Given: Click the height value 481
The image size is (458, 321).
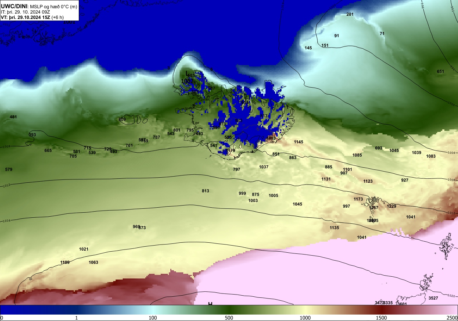Looking at the screenshot, I should click(13, 117).
